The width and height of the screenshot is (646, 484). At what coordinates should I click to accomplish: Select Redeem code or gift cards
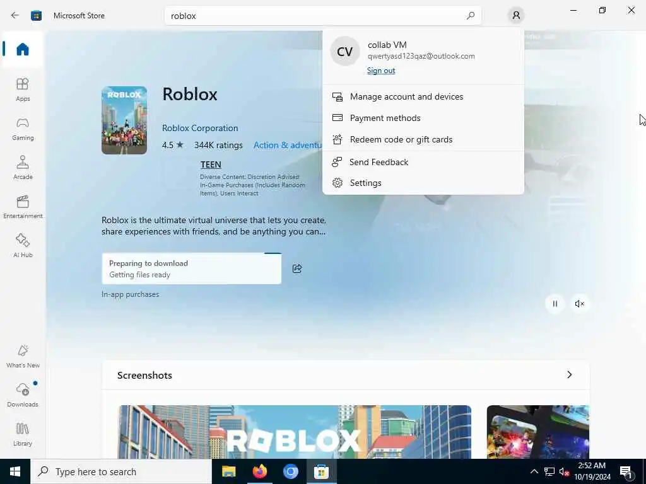pyautogui.click(x=423, y=139)
